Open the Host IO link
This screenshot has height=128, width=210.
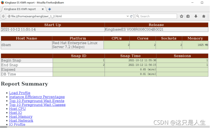[x=15, y=112]
